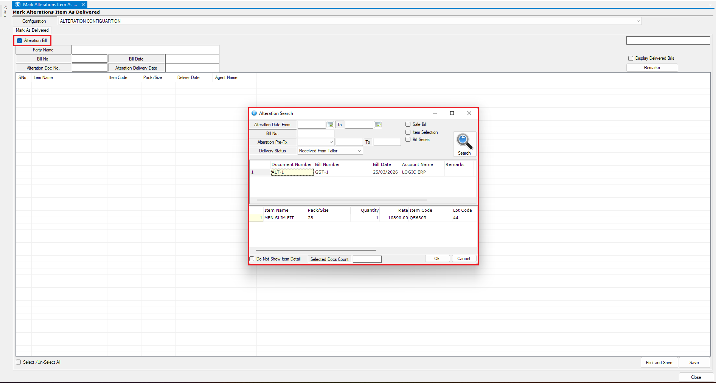Screen dimensions: 716x383
Task: Maximize the Alteration Search dialog
Action: (452, 113)
